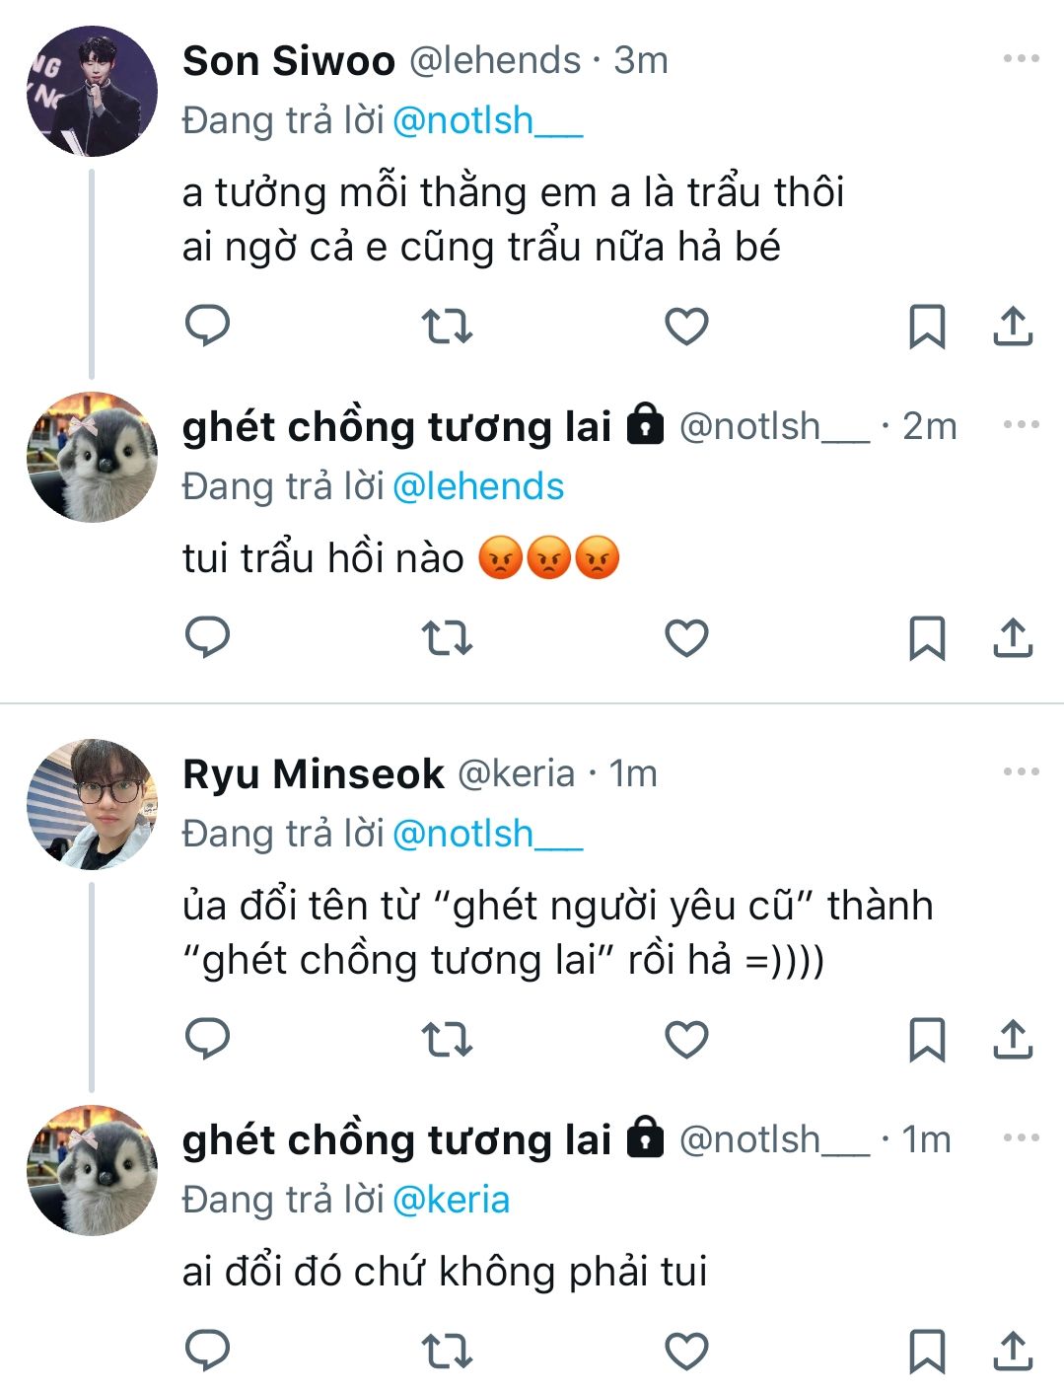
Task: Retweet Son Siwoo's tweet
Action: [x=447, y=326]
